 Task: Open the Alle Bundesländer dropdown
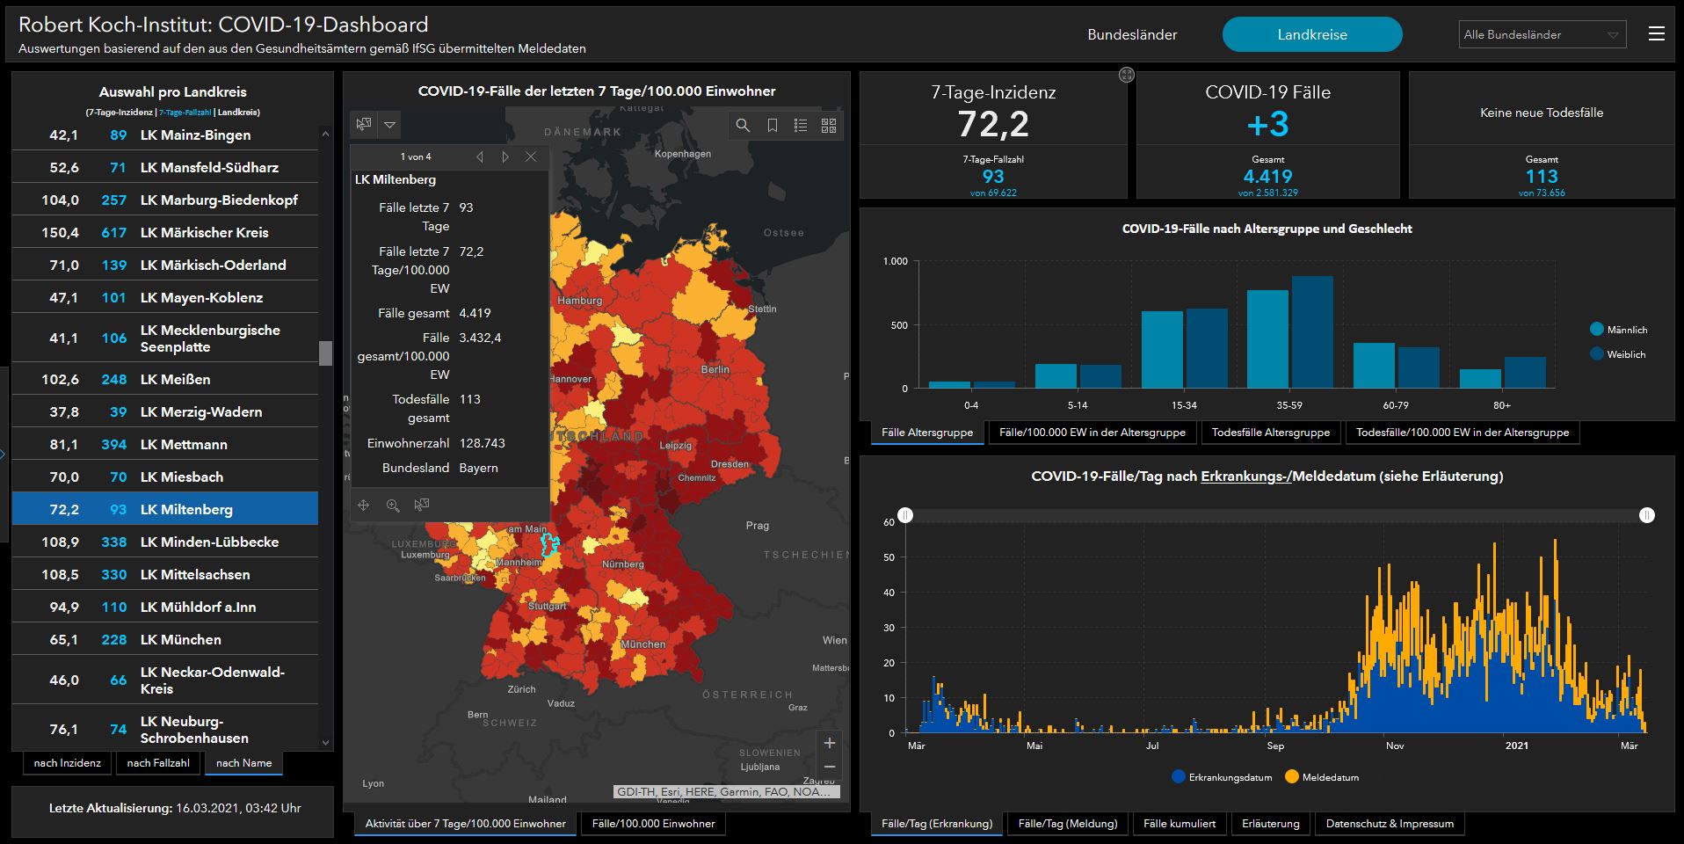tap(1542, 35)
